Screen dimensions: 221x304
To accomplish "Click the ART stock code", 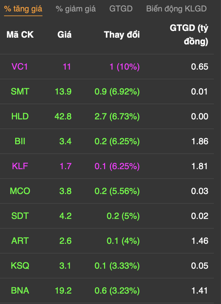I will pos(20,241).
